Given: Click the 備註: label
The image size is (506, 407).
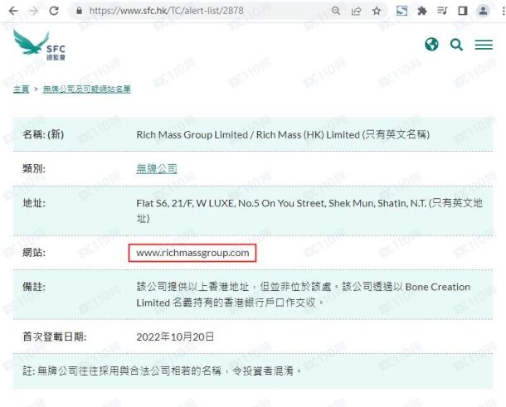Looking at the screenshot, I should pyautogui.click(x=34, y=287).
